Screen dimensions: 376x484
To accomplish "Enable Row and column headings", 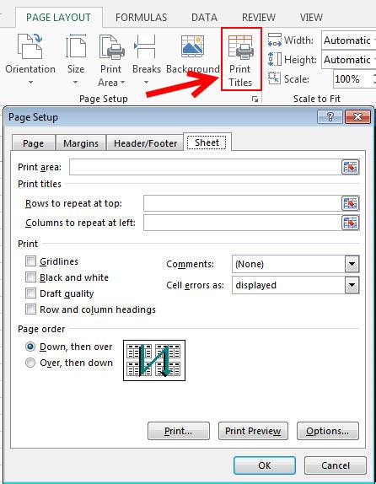I will coord(30,309).
